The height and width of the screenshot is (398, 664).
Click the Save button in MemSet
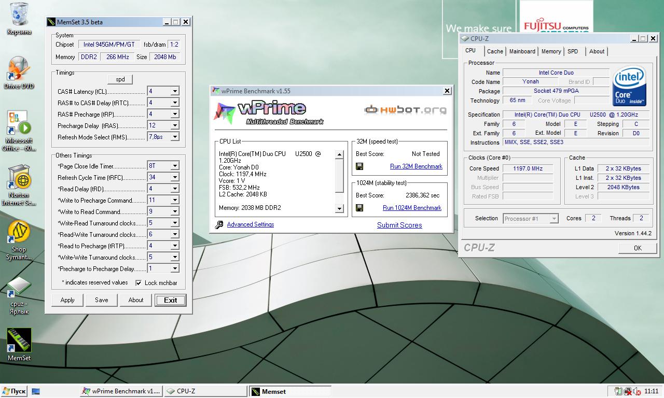[x=102, y=300]
